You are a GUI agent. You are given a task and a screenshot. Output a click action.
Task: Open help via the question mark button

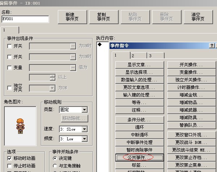pyautogui.click(x=212, y=46)
